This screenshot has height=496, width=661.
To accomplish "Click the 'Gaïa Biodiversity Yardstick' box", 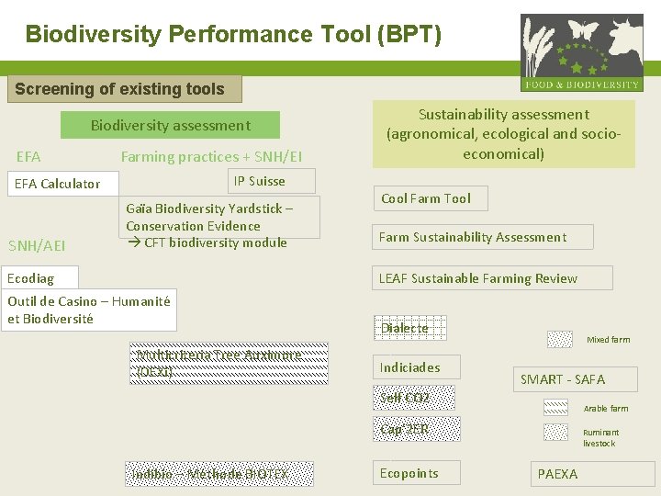I will point(219,217).
